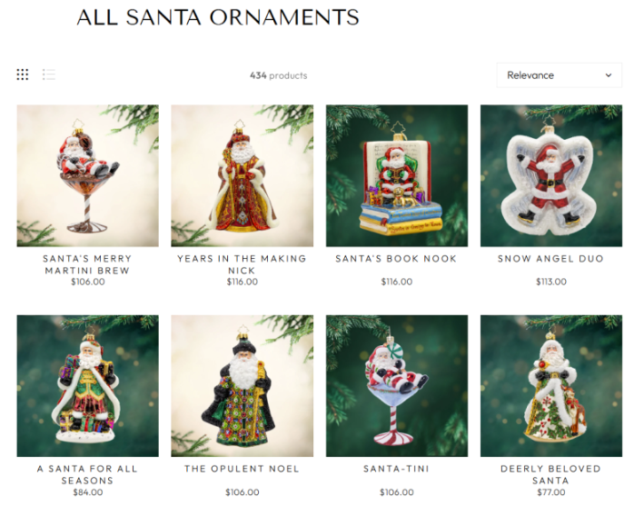Open the Relevance sort dropdown
This screenshot has height=516, width=624.
(559, 75)
